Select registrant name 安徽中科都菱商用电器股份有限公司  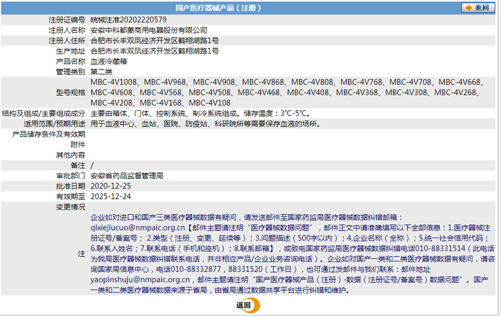(x=149, y=30)
